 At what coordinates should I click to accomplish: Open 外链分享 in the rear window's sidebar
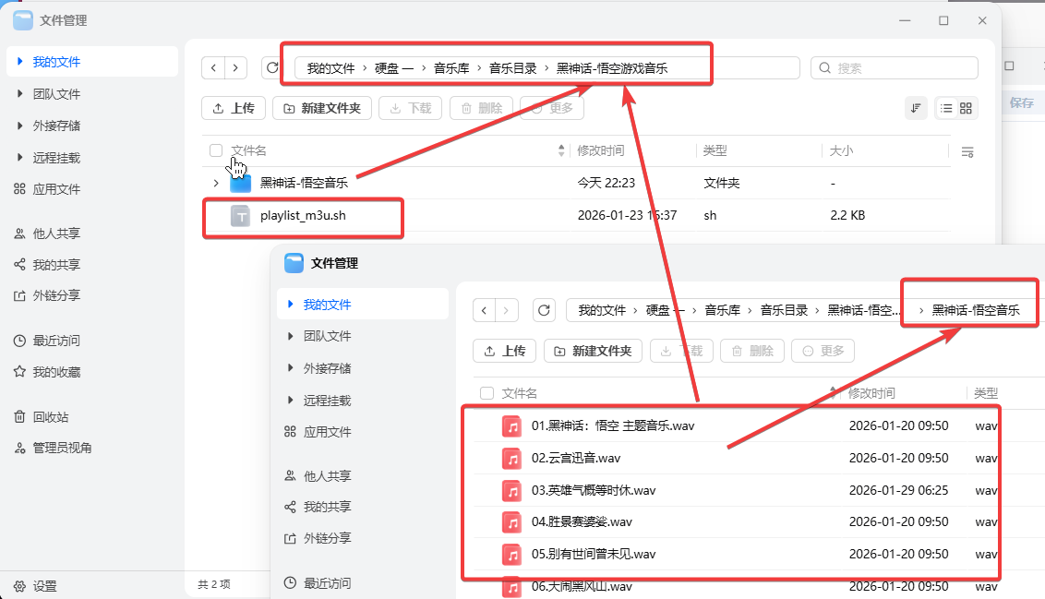56,295
